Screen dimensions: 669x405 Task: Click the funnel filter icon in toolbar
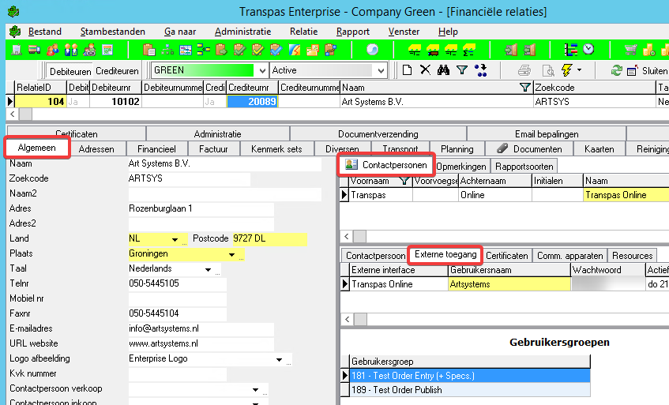[x=462, y=70]
